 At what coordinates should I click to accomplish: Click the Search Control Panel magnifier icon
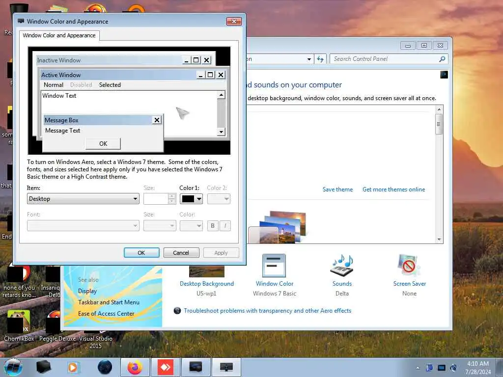(442, 59)
